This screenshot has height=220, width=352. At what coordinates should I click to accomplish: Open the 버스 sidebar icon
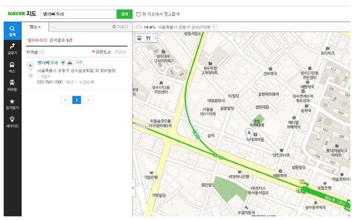[12, 67]
